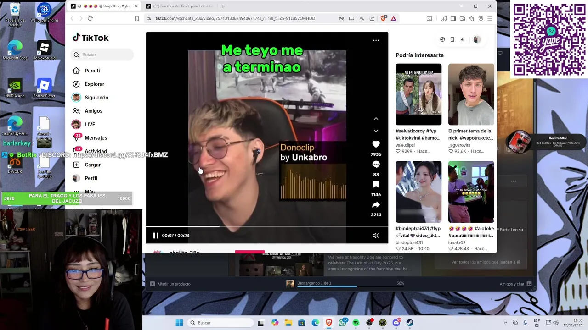Like the video with the heart icon
The image size is (588, 330).
coord(376,144)
